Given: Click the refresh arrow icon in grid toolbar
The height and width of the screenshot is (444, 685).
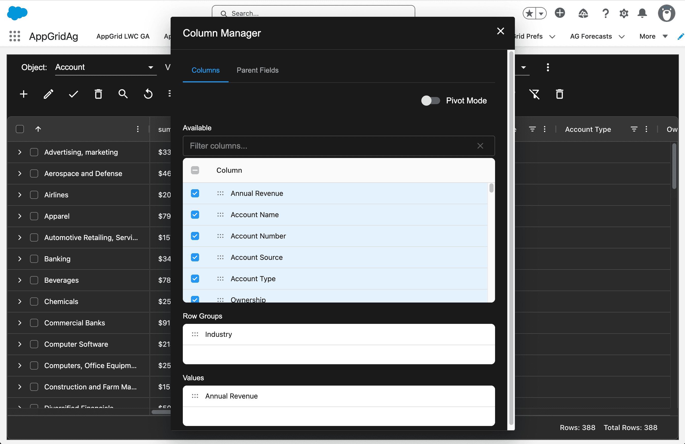Looking at the screenshot, I should click(x=148, y=94).
